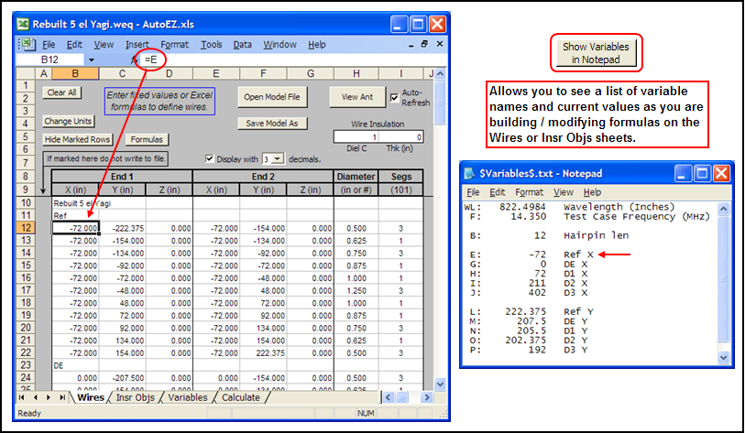Open the Tools menu

(211, 44)
